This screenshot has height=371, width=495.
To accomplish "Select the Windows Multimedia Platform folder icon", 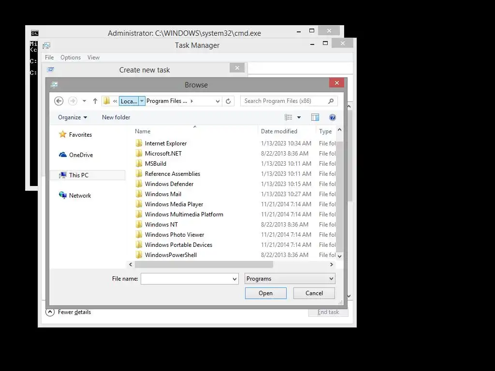I will pyautogui.click(x=139, y=214).
